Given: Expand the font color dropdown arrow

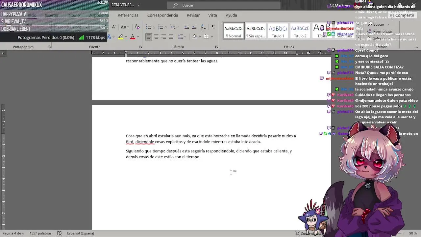Looking at the screenshot, I should 138,37.
